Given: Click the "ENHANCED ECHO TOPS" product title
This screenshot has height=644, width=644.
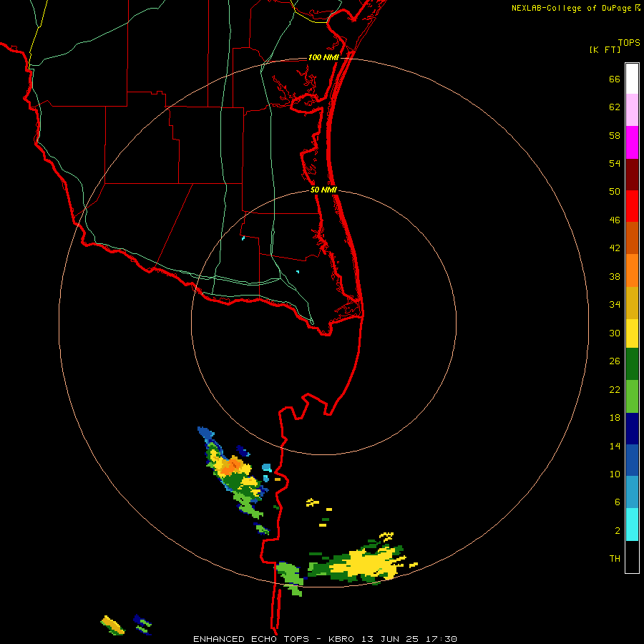Looking at the screenshot, I should coord(251,639).
